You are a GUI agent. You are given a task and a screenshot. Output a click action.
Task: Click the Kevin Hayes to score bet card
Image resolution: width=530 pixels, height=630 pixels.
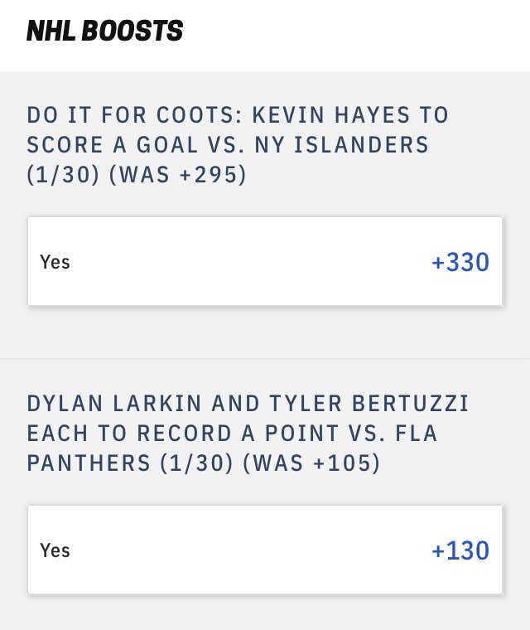point(265,261)
